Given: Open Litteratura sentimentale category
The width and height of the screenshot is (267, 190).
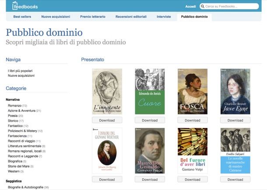Looking at the screenshot, I should pyautogui.click(x=25, y=146).
